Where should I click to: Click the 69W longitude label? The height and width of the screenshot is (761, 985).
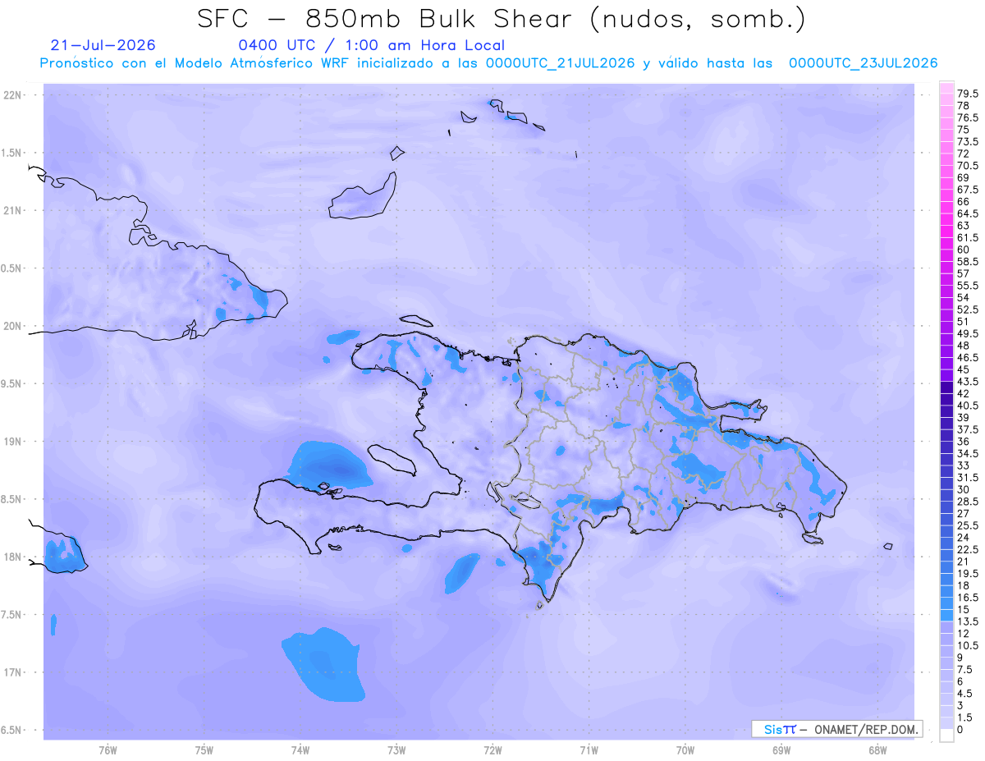781,750
